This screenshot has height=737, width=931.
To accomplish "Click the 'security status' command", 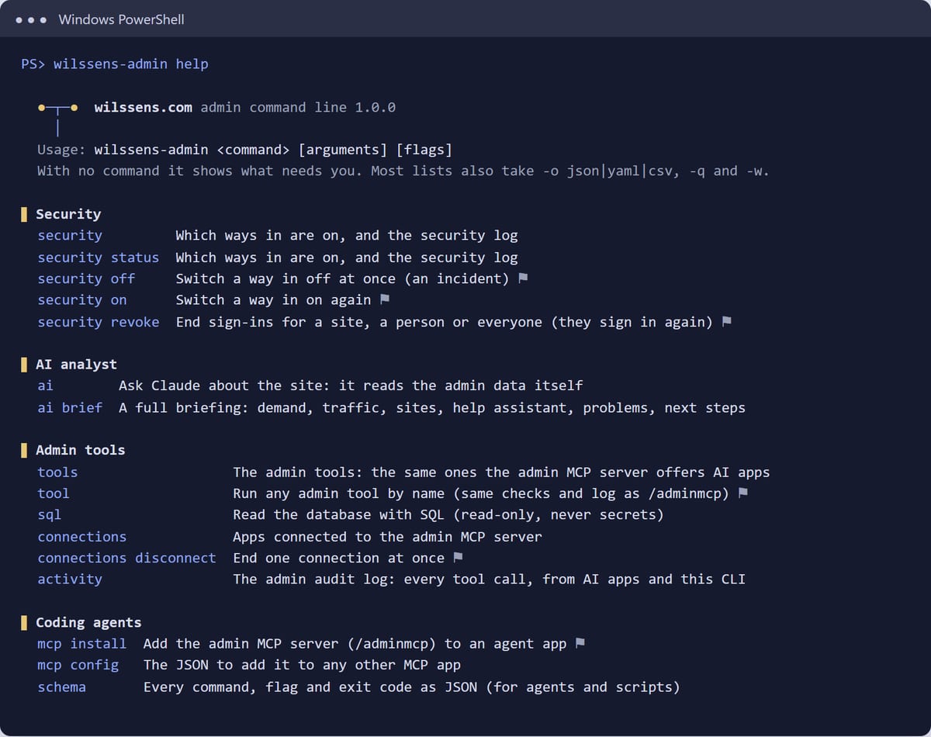I will pyautogui.click(x=99, y=257).
